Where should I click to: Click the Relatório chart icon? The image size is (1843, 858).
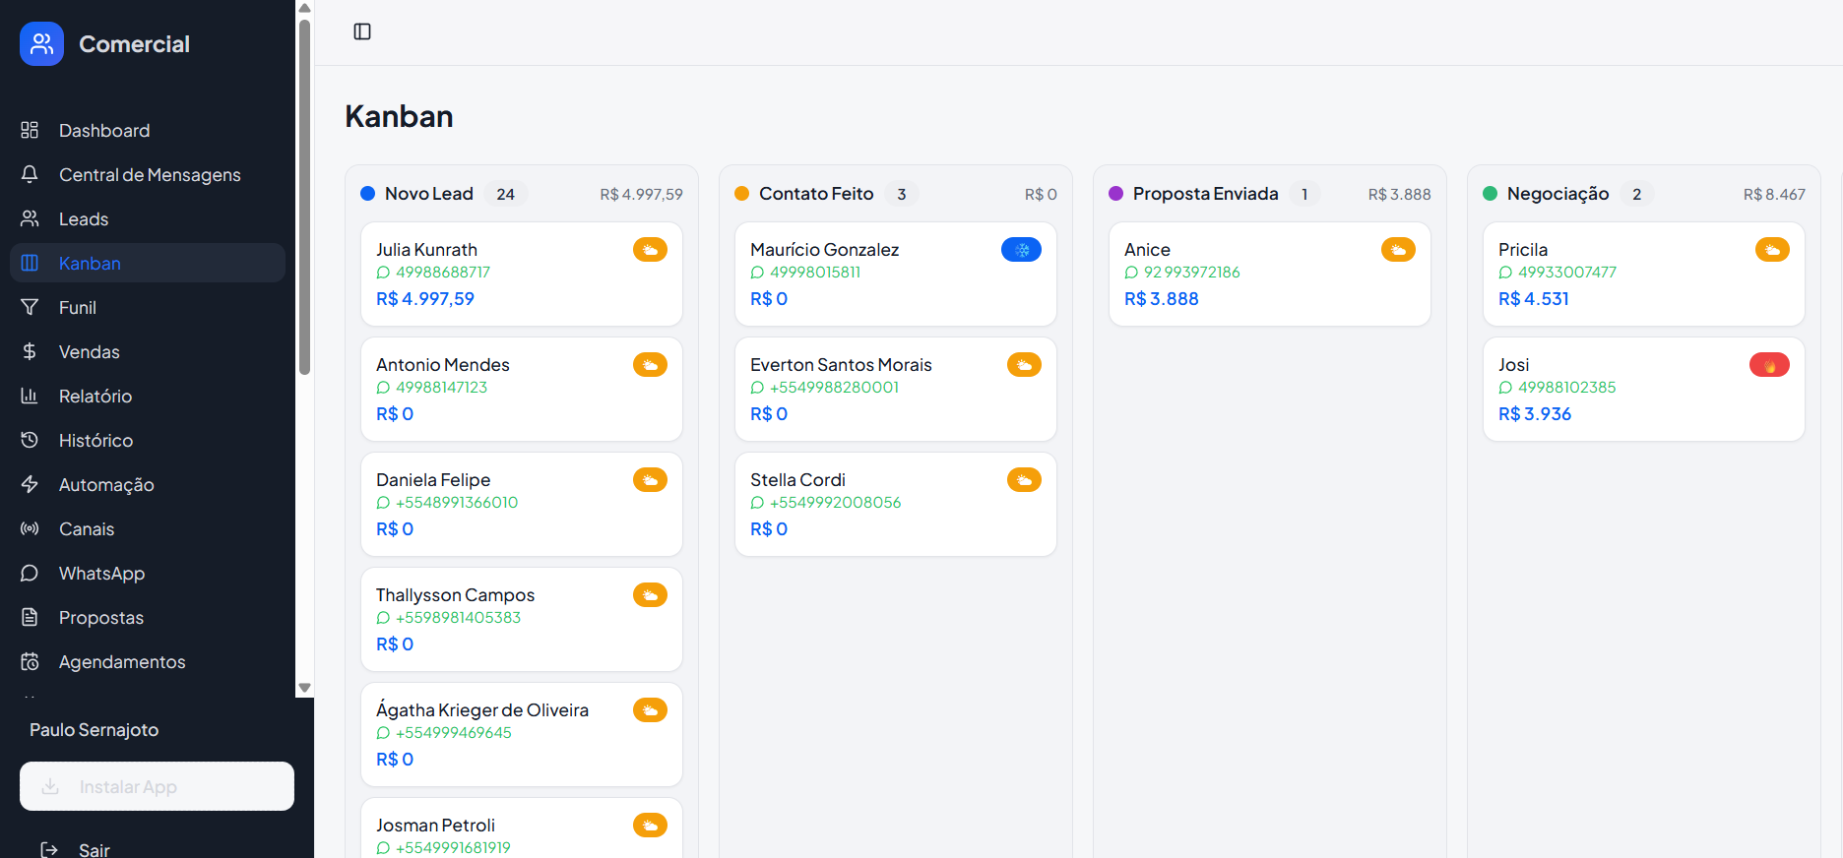pyautogui.click(x=30, y=396)
